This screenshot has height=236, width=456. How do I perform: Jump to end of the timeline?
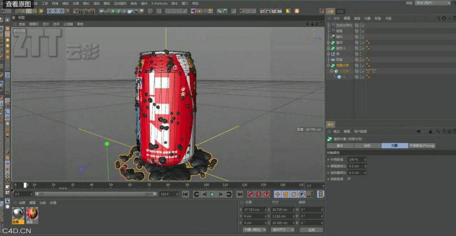(x=240, y=194)
